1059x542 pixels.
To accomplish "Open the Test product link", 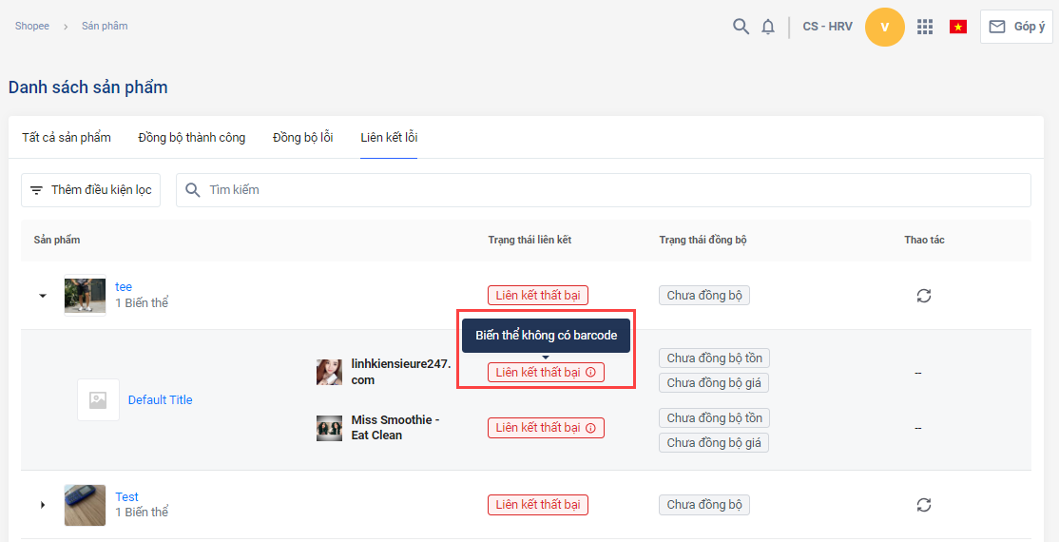I will click(x=127, y=496).
